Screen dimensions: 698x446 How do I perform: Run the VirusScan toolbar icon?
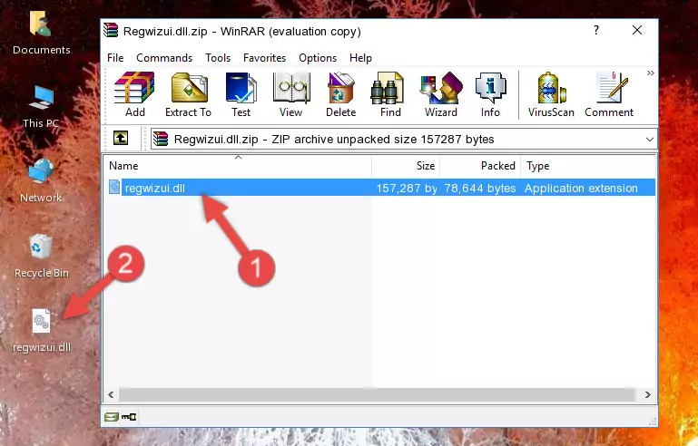click(x=551, y=94)
